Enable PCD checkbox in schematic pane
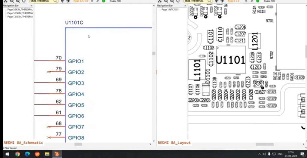Image resolution: width=307 pixels, height=158 pixels. point(108,1)
